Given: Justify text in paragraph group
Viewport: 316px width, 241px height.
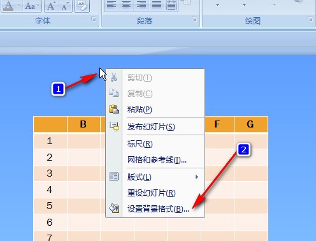Looking at the screenshot, I should click(157, 5).
